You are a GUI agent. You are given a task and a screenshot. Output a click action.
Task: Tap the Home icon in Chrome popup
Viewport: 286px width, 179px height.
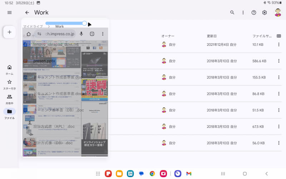pyautogui.click(x=29, y=34)
